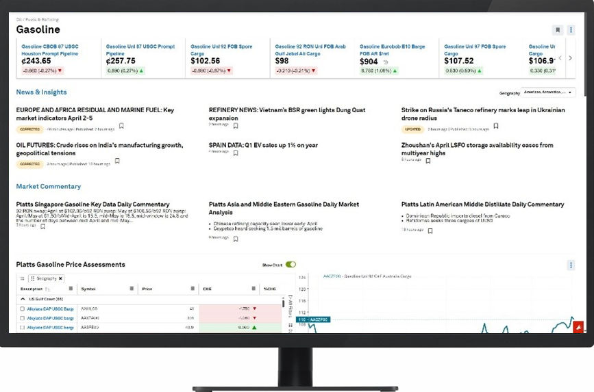
Task: Open Gasoline Unl 92 FOB Spore Cargo tile
Action: click(x=221, y=50)
